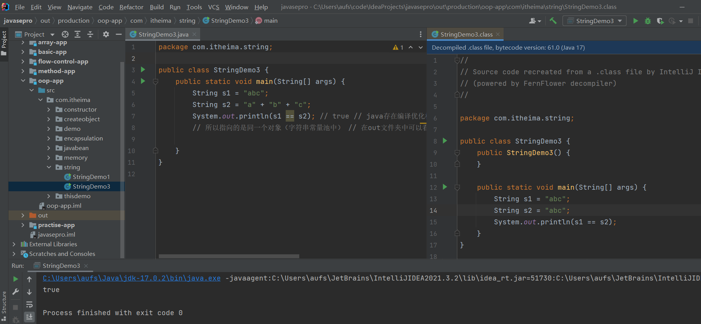Open the File menu
The height and width of the screenshot is (324, 701).
tap(20, 7)
